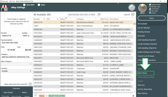The height and width of the screenshot is (97, 168).
Task: Open the Quality field
Action: click(27, 36)
